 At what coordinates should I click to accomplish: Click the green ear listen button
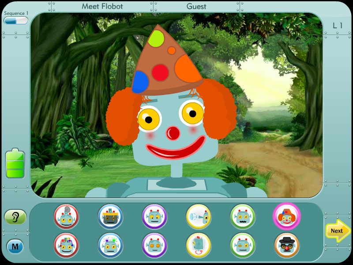click(x=15, y=217)
